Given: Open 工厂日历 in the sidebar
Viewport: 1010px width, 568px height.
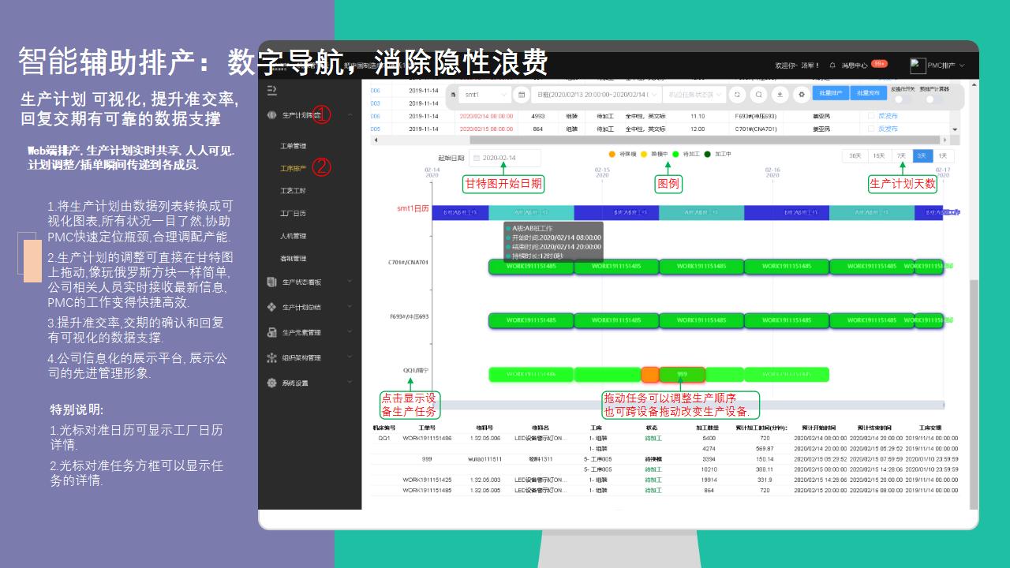Looking at the screenshot, I should point(293,213).
